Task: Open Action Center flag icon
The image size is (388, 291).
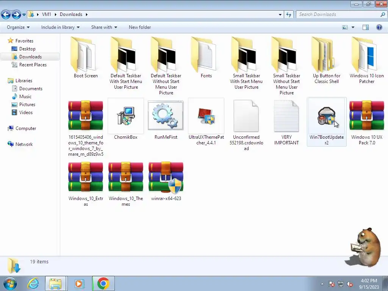Action: coord(332,284)
